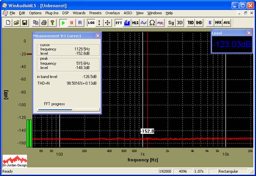Screen dimensions: 256x176
Task: Click the four-way pan arrows icon
Action: pyautogui.click(x=107, y=23)
